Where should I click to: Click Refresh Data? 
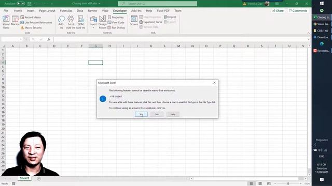[149, 27]
